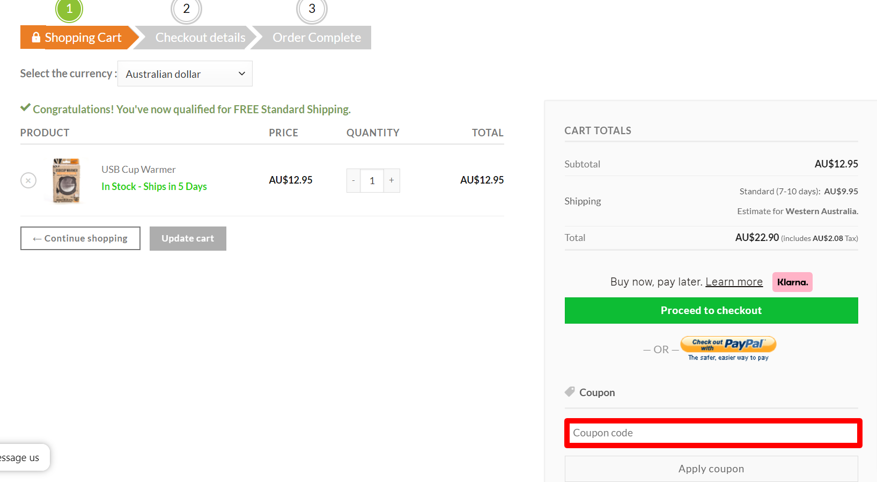Viewport: 877px width, 482px height.
Task: Remove USB Cup Warmer from cart
Action: (x=28, y=180)
